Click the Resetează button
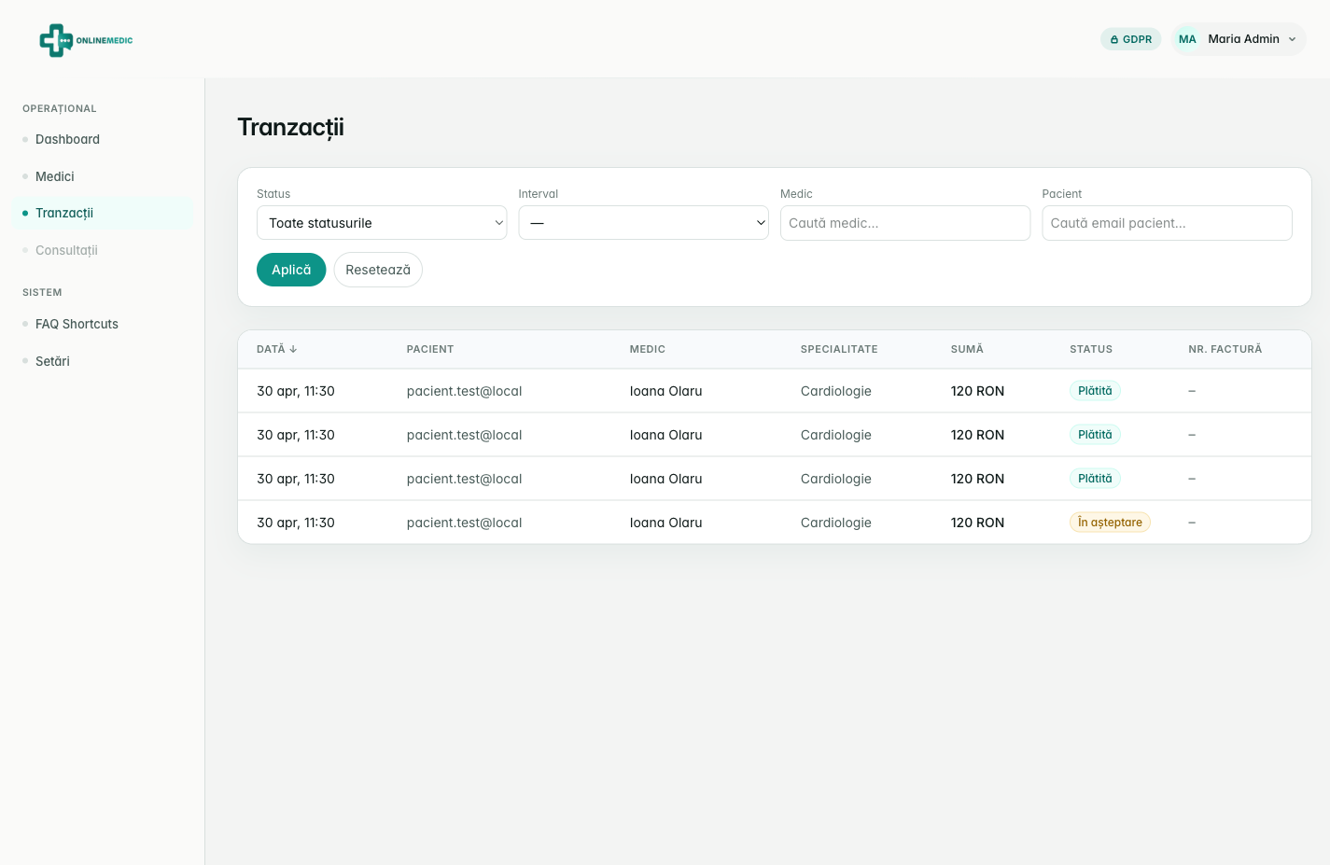 coord(378,270)
